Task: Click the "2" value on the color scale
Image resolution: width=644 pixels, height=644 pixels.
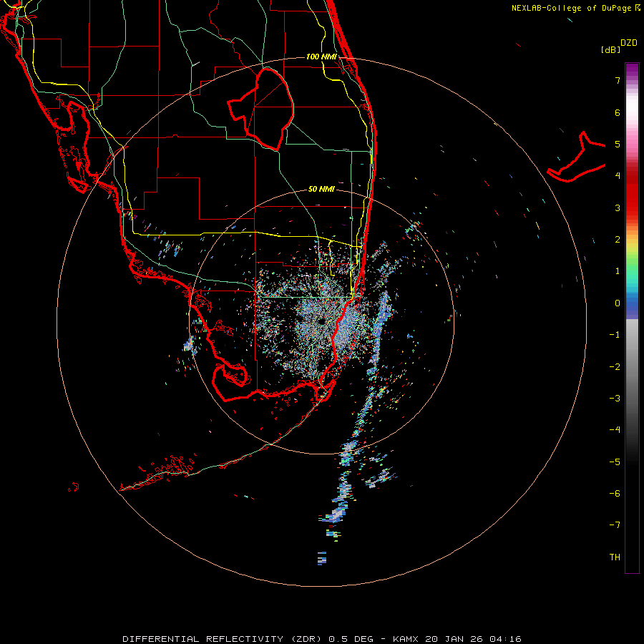Action: 618,240
